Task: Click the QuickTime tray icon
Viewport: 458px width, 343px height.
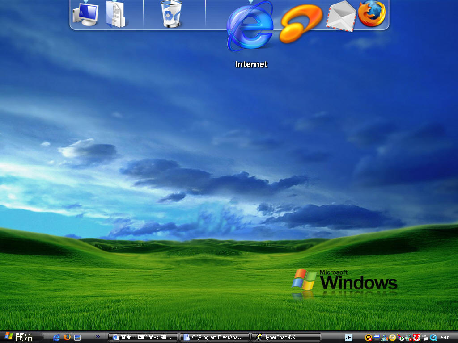Action: (433, 338)
